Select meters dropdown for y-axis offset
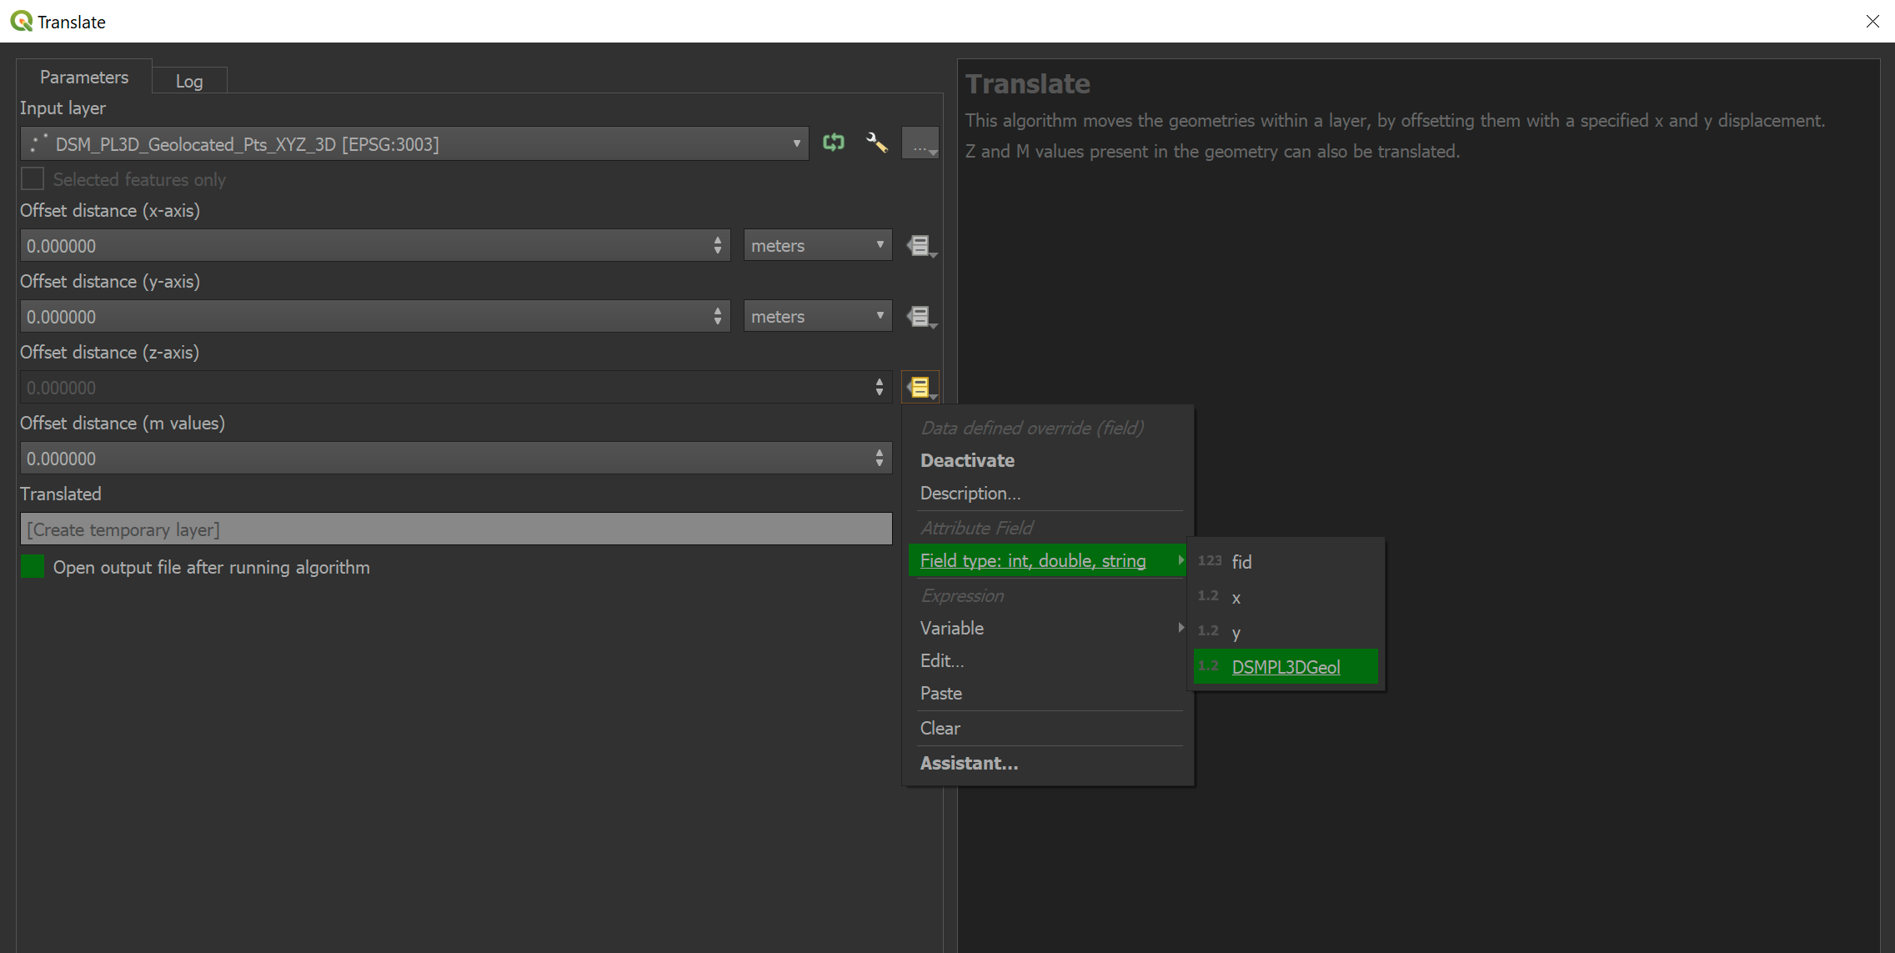This screenshot has height=953, width=1895. (816, 316)
